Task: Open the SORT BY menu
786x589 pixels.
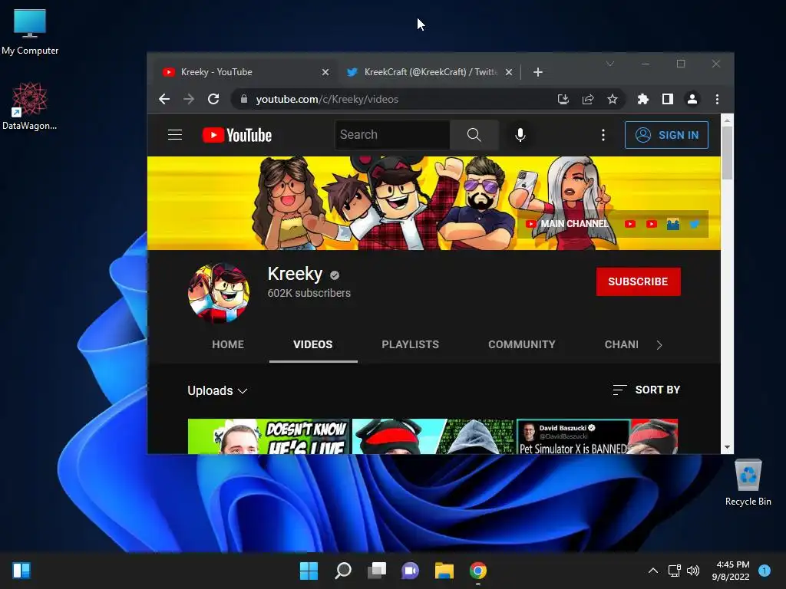Action: click(646, 390)
